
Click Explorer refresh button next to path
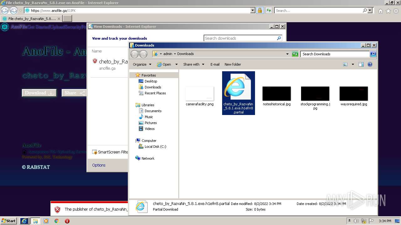pos(295,54)
